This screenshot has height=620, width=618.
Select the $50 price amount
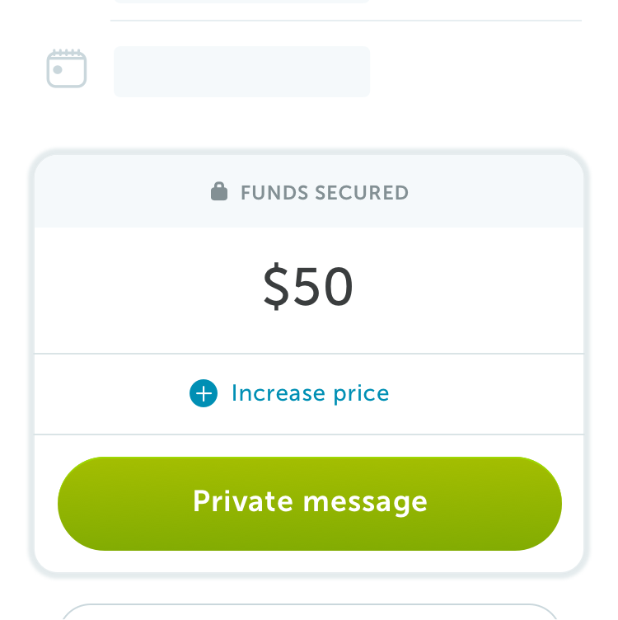(308, 286)
